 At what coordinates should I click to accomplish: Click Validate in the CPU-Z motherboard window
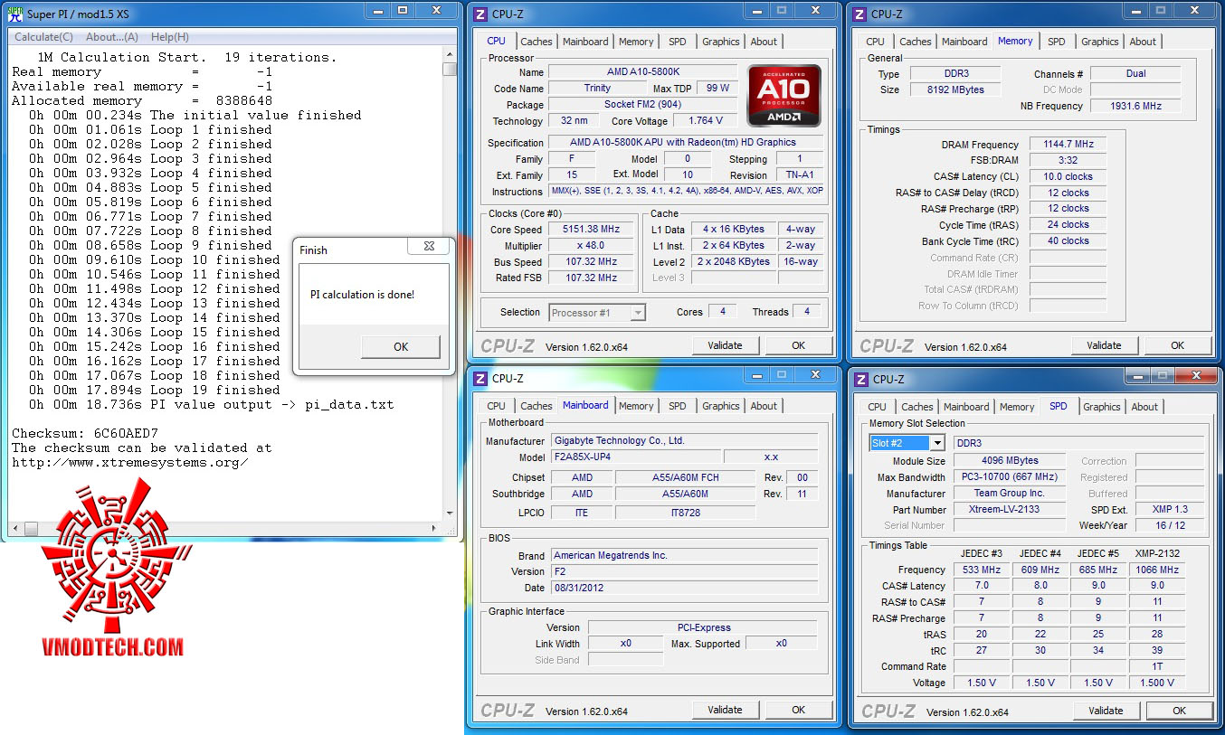[x=726, y=710]
